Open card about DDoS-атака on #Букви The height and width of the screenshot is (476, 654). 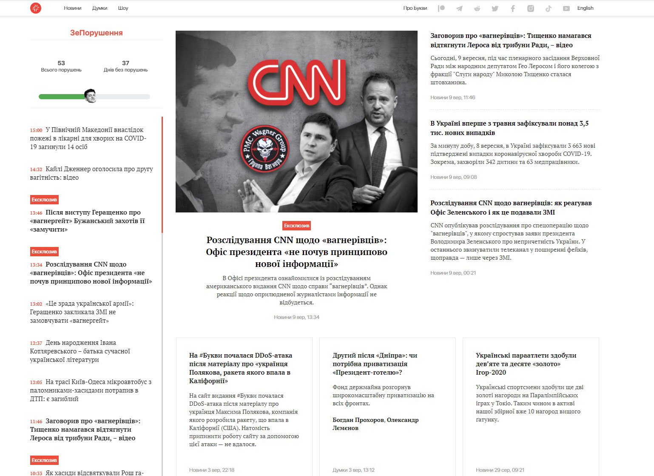[241, 368]
